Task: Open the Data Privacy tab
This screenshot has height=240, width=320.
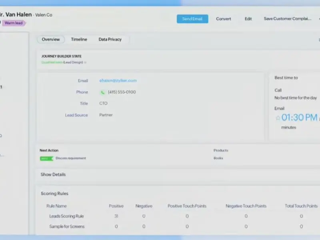Action: point(110,40)
